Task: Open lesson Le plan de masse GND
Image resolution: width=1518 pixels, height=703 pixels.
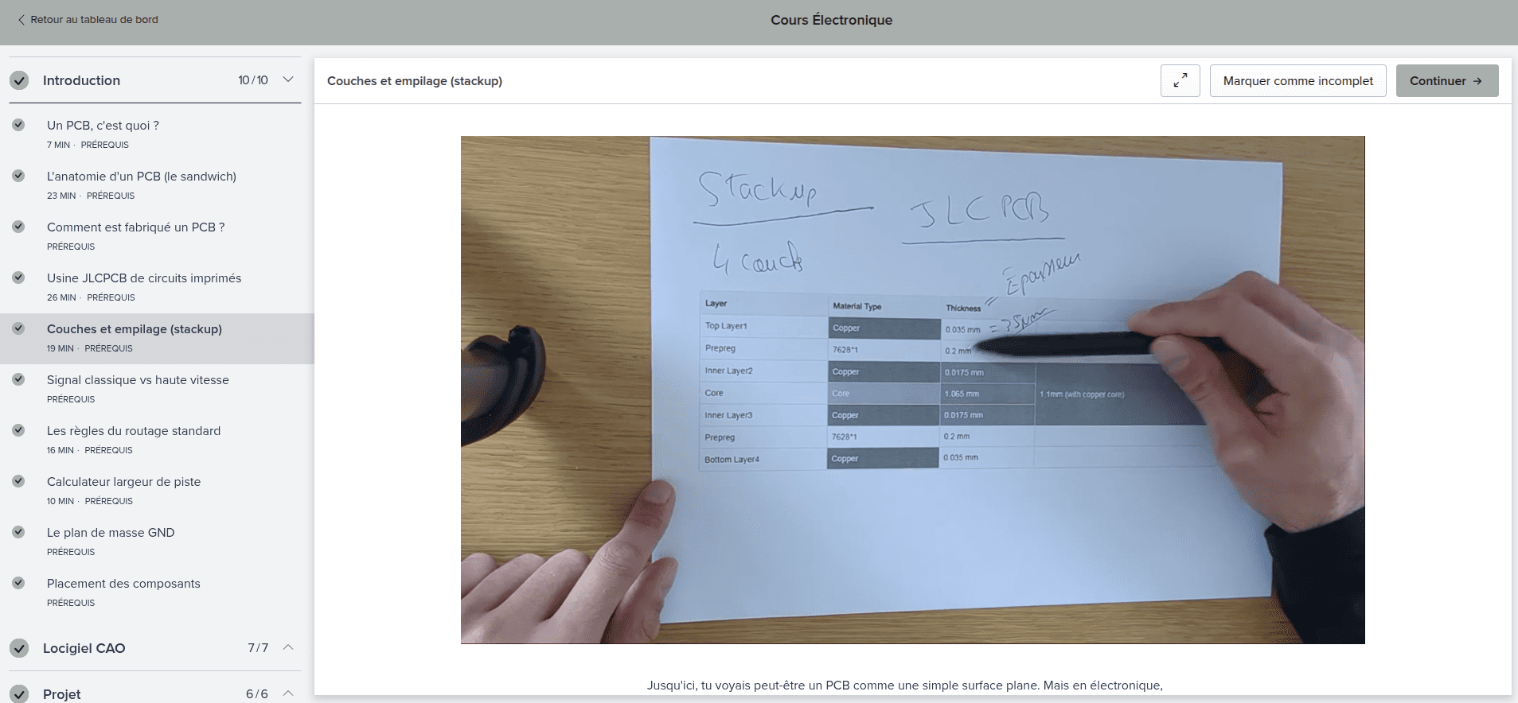Action: coord(111,532)
